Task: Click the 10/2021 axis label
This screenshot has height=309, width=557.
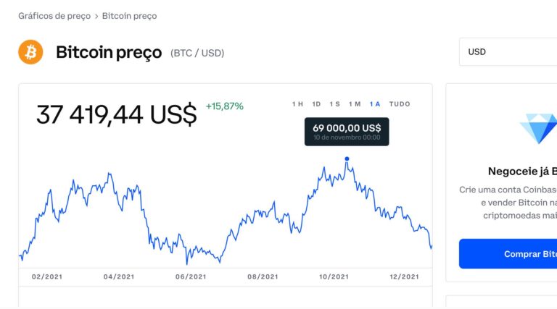Action: click(334, 276)
